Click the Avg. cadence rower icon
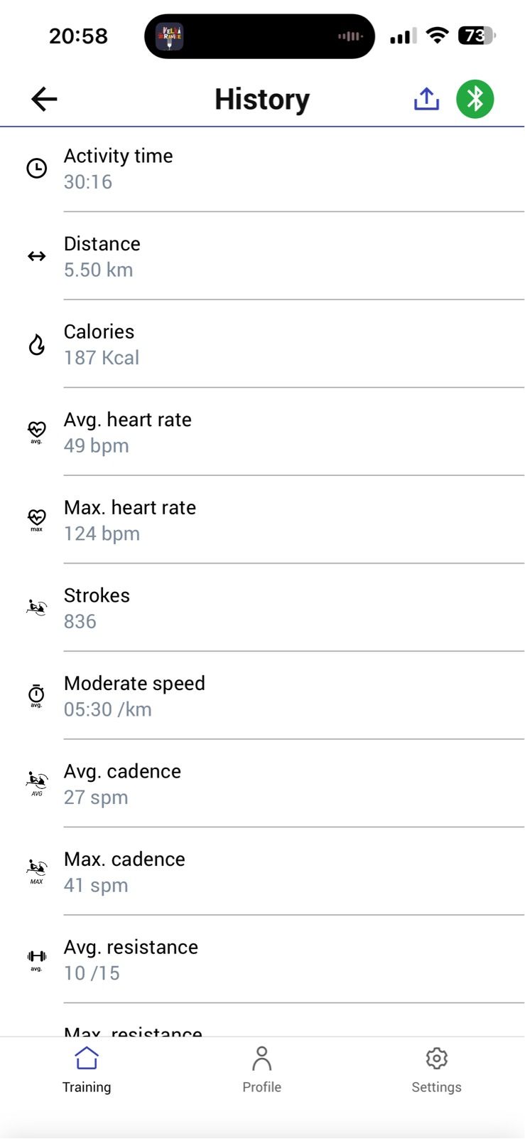The width and height of the screenshot is (525, 1139). coord(37,783)
